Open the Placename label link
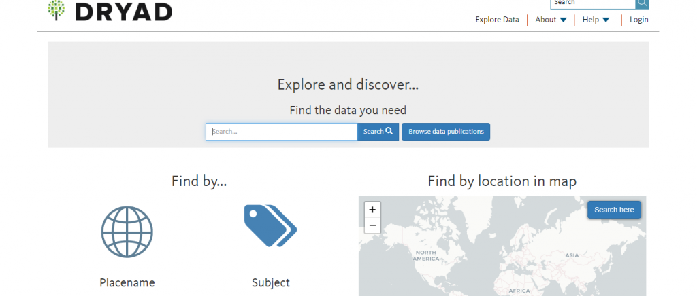Viewport: 697px width, 296px height. [127, 282]
